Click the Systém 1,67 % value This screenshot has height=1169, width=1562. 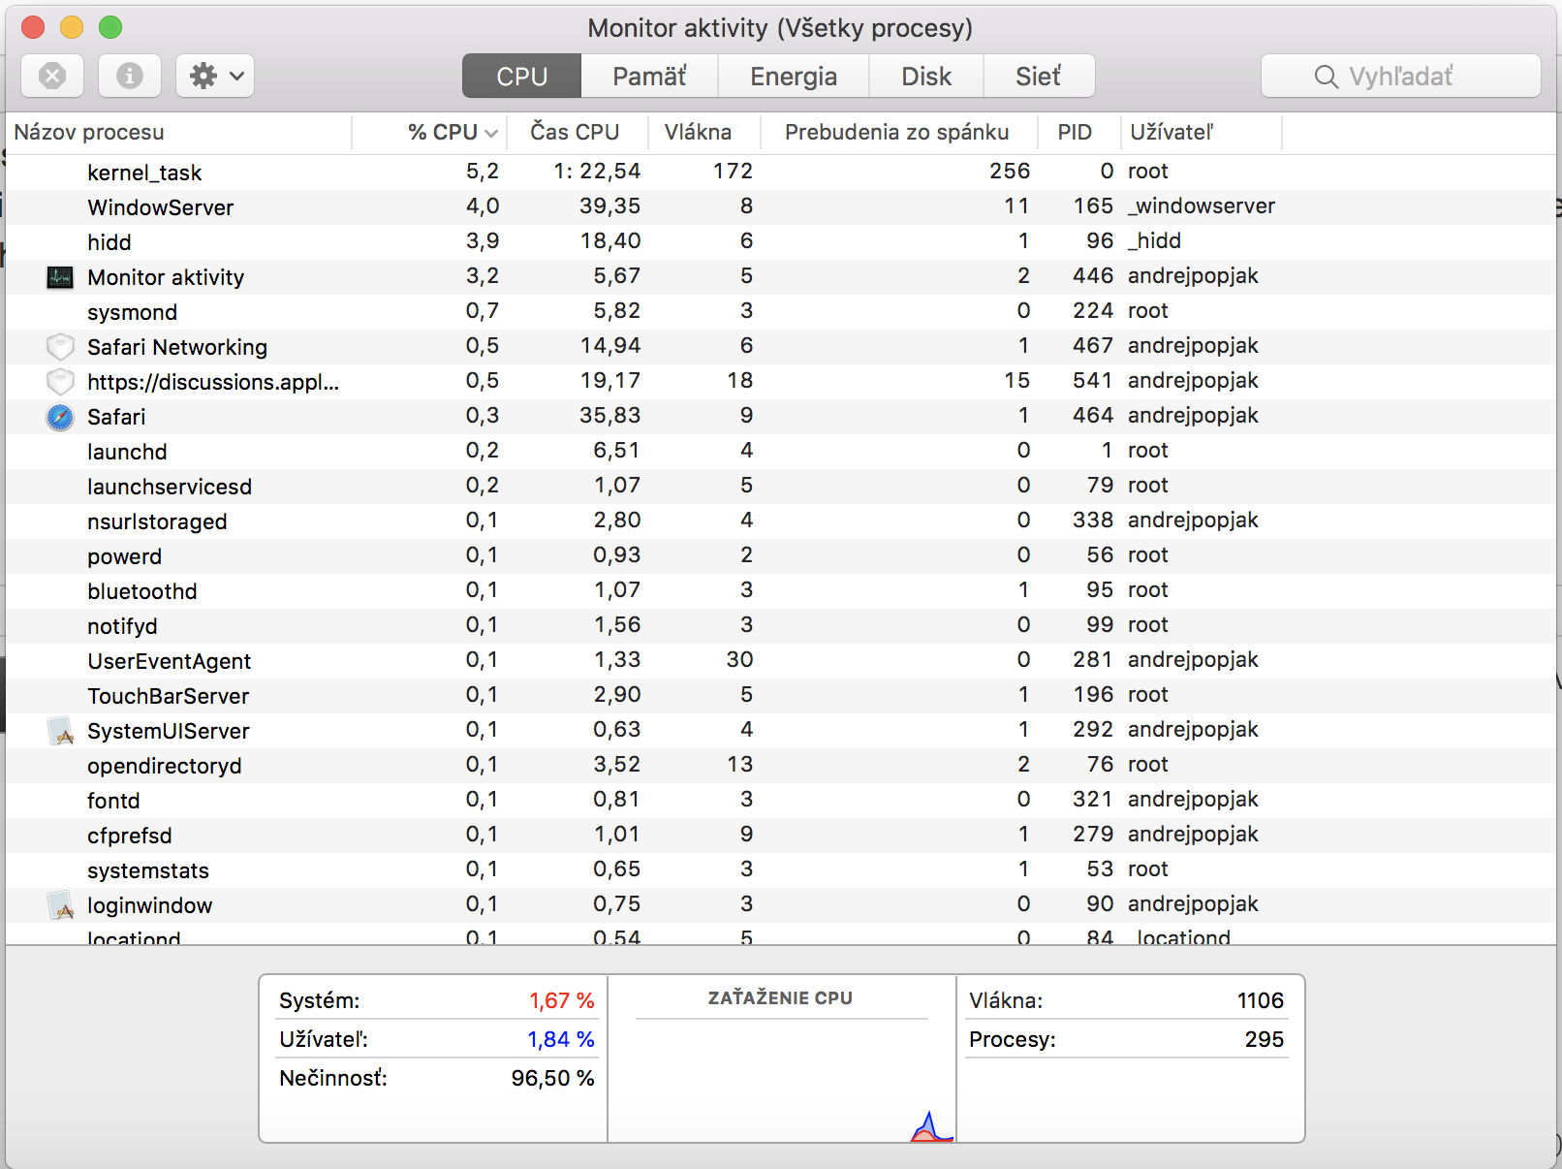(562, 1000)
